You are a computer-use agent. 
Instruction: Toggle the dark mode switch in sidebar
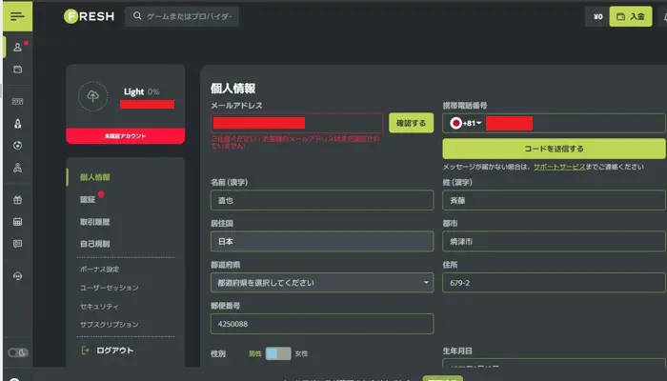pos(18,352)
